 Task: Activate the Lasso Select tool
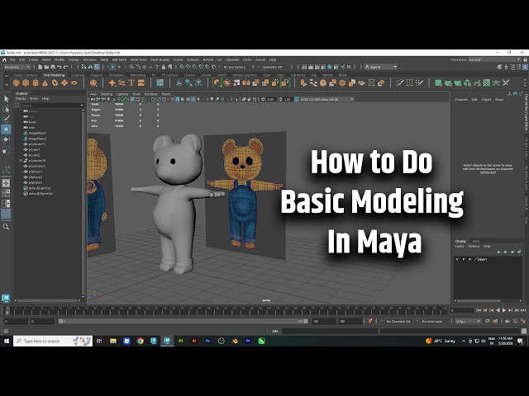6,109
